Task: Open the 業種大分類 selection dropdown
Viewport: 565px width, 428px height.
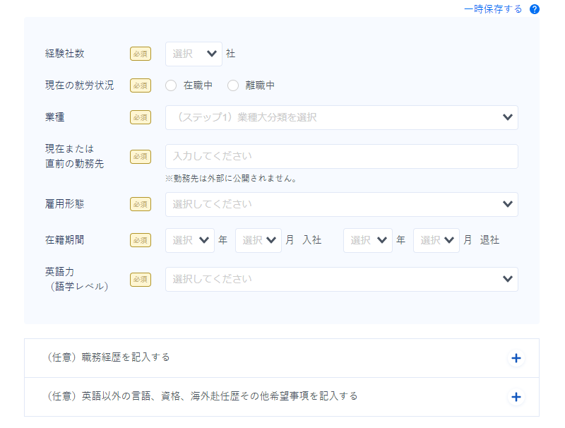Action: [x=342, y=117]
